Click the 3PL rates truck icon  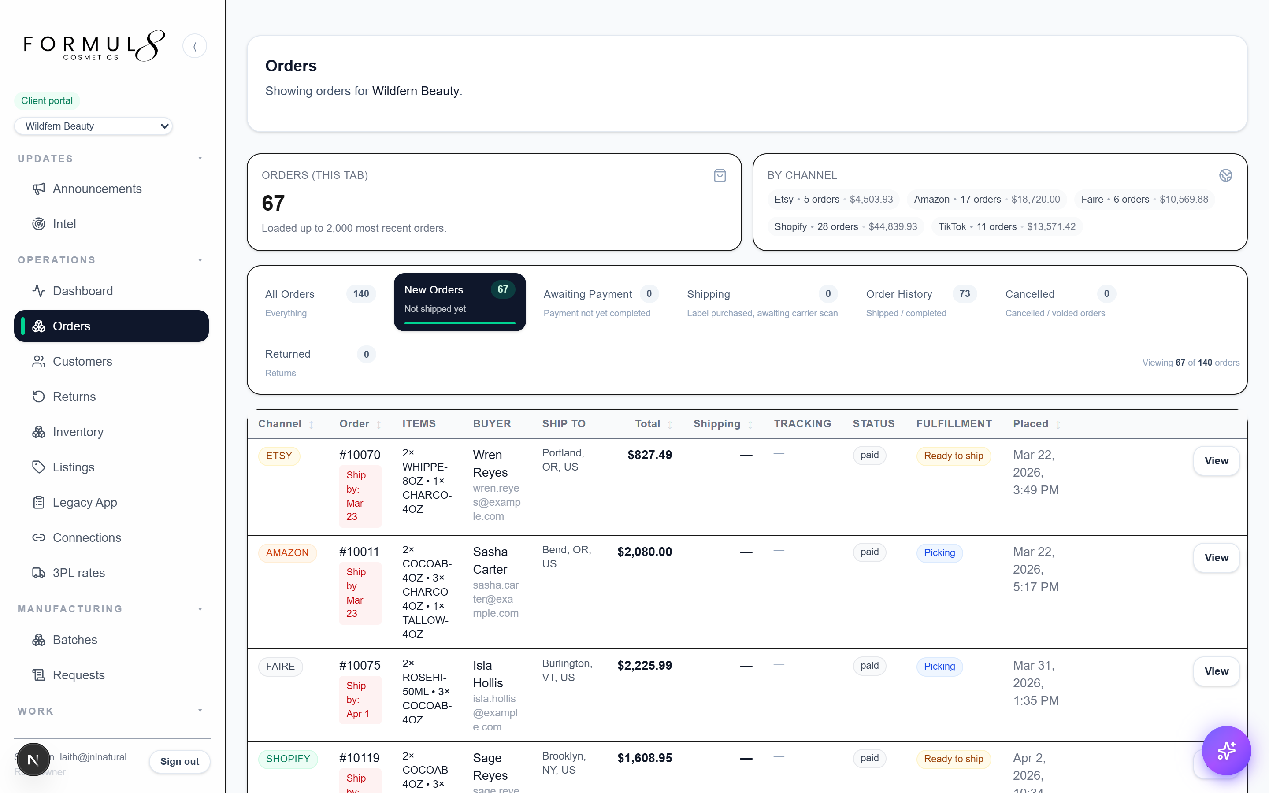(x=39, y=573)
